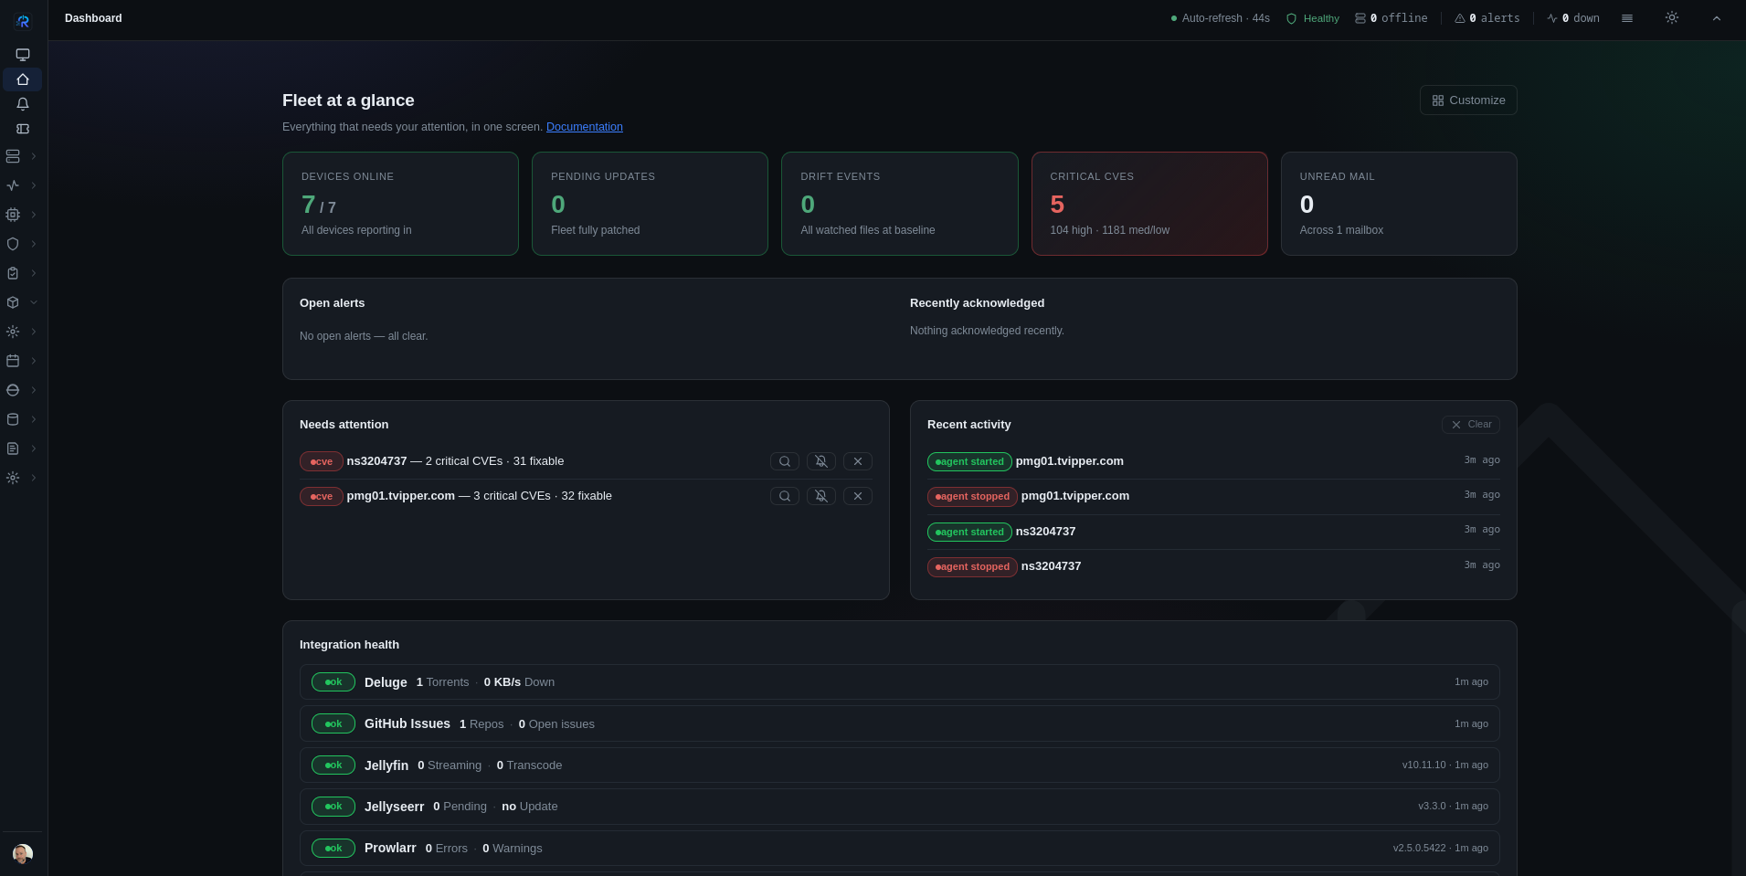
Task: Click the 0 offline server indicator
Action: (x=1391, y=18)
